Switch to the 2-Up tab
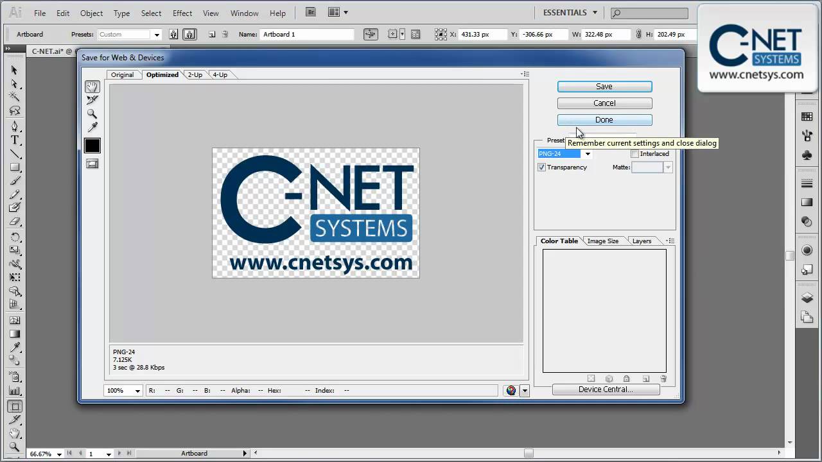Viewport: 822px width, 462px height. click(195, 74)
